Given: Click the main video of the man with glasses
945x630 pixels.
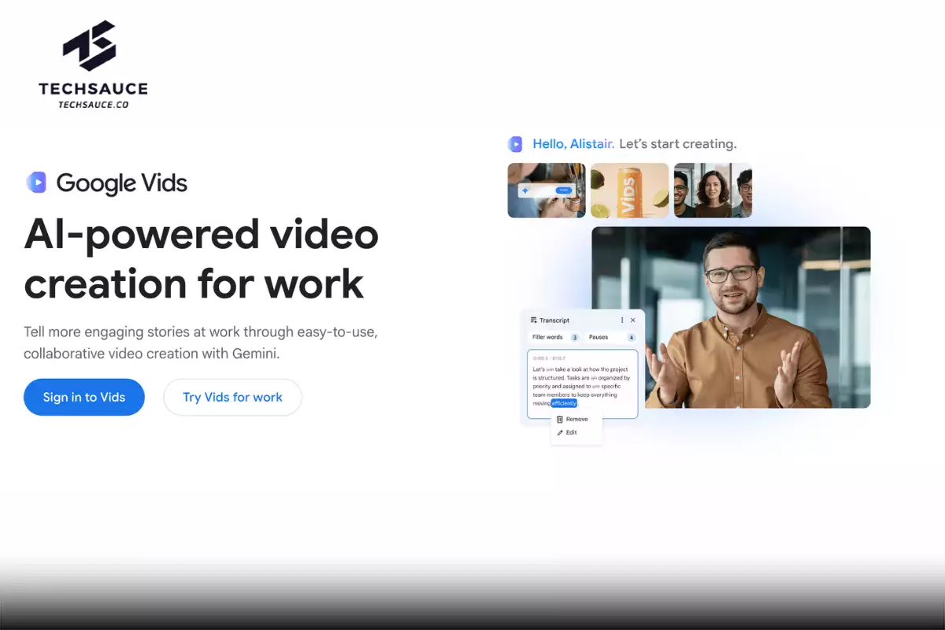Looking at the screenshot, I should [x=731, y=317].
